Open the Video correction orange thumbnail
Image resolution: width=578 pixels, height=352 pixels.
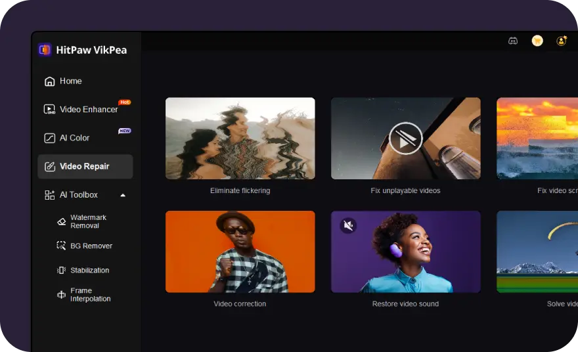(x=240, y=252)
